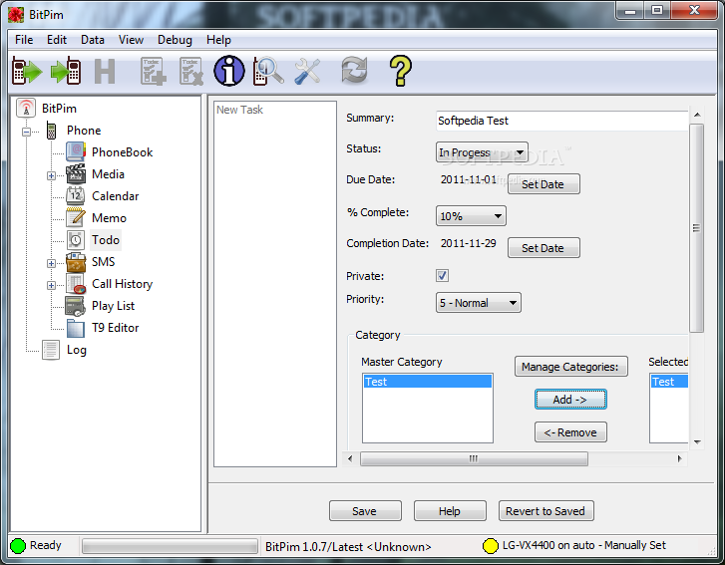Click the vertical scrollbar down arrow
The image size is (725, 565).
coord(697,442)
